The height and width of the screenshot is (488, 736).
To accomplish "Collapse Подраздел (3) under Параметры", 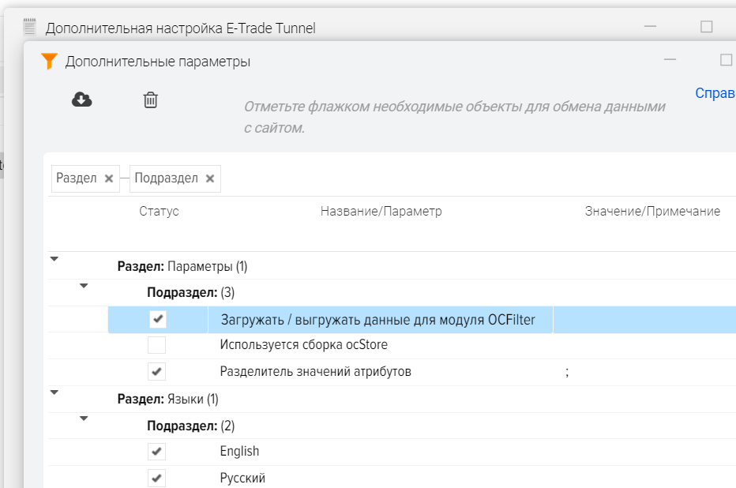I will 84,286.
